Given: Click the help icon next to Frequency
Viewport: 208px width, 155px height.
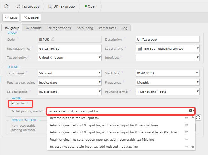Looking at the screenshot, I should tap(123, 81).
